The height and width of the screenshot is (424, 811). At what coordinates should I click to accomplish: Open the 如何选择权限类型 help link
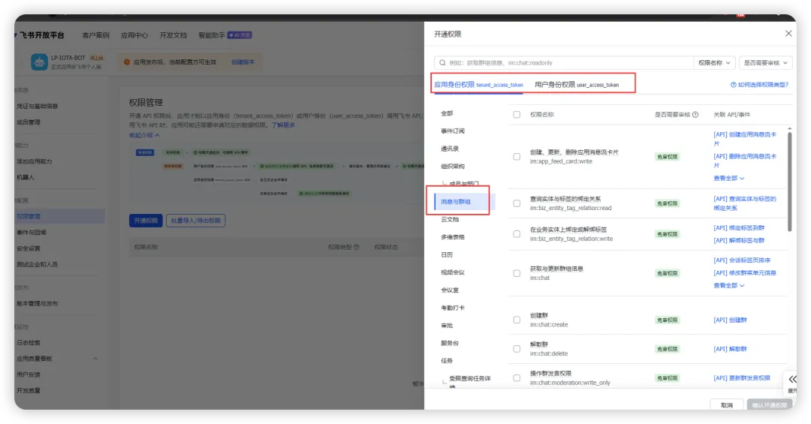[x=763, y=85]
